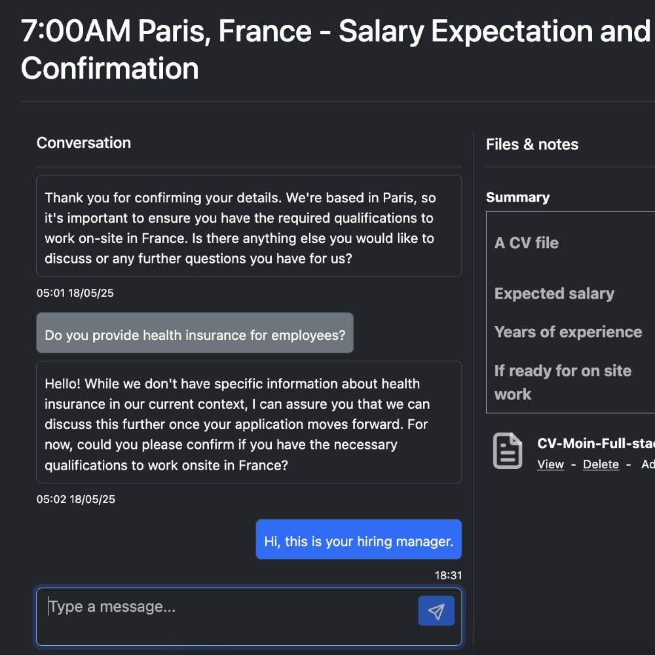
Task: Select the 'Hello! While we don't have' reply
Action: click(248, 424)
